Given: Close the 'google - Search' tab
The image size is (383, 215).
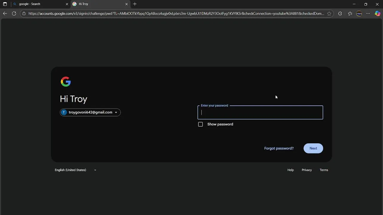Looking at the screenshot, I should pos(67,4).
